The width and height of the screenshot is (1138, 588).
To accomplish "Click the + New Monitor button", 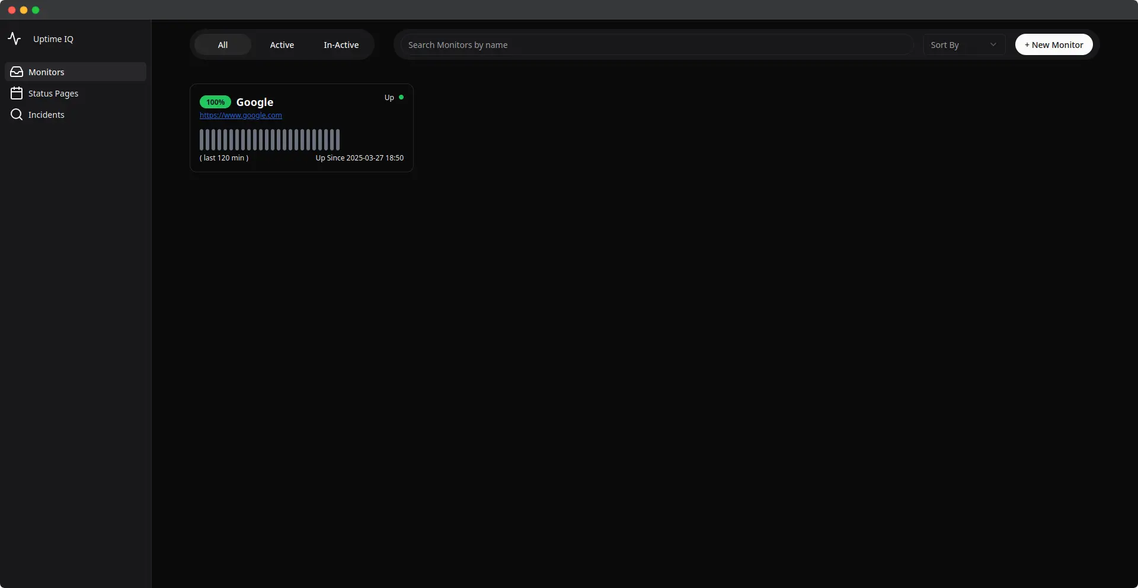I will tap(1054, 44).
